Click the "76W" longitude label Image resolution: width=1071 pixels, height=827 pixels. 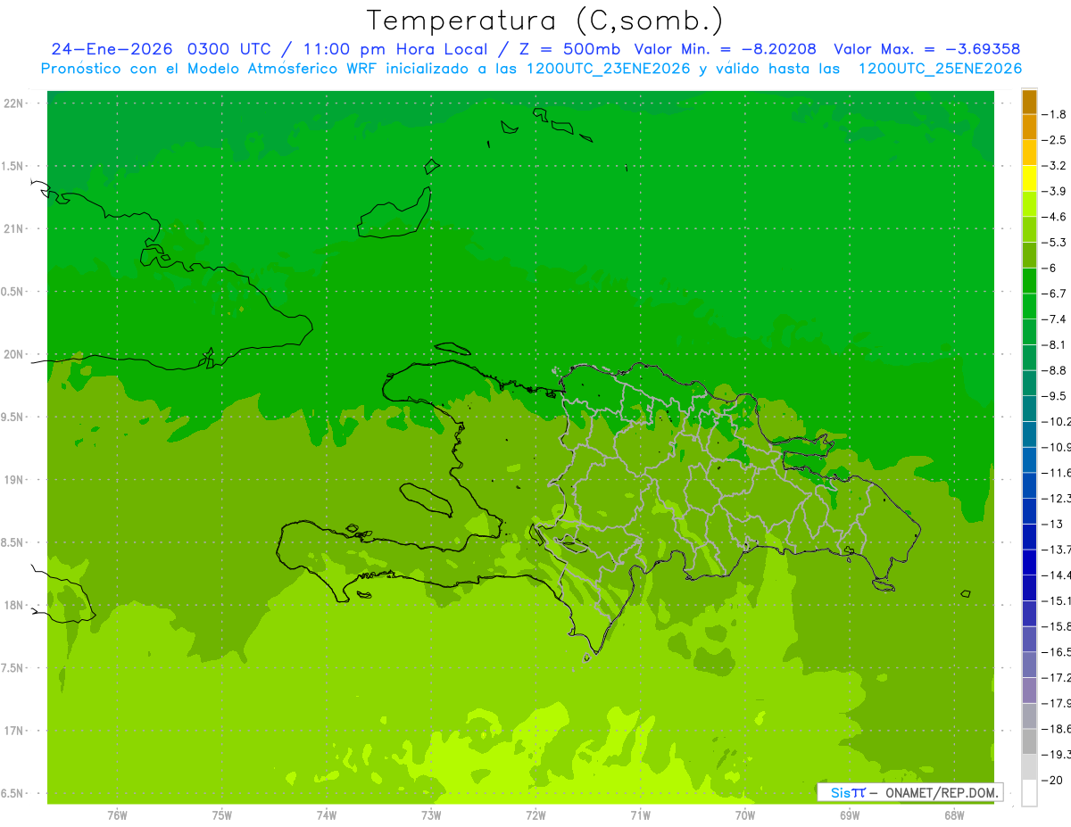click(117, 815)
